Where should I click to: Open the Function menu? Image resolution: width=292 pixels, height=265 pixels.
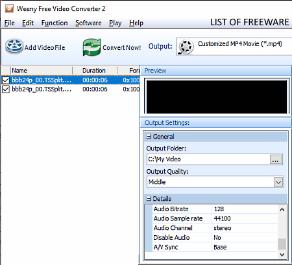55,23
